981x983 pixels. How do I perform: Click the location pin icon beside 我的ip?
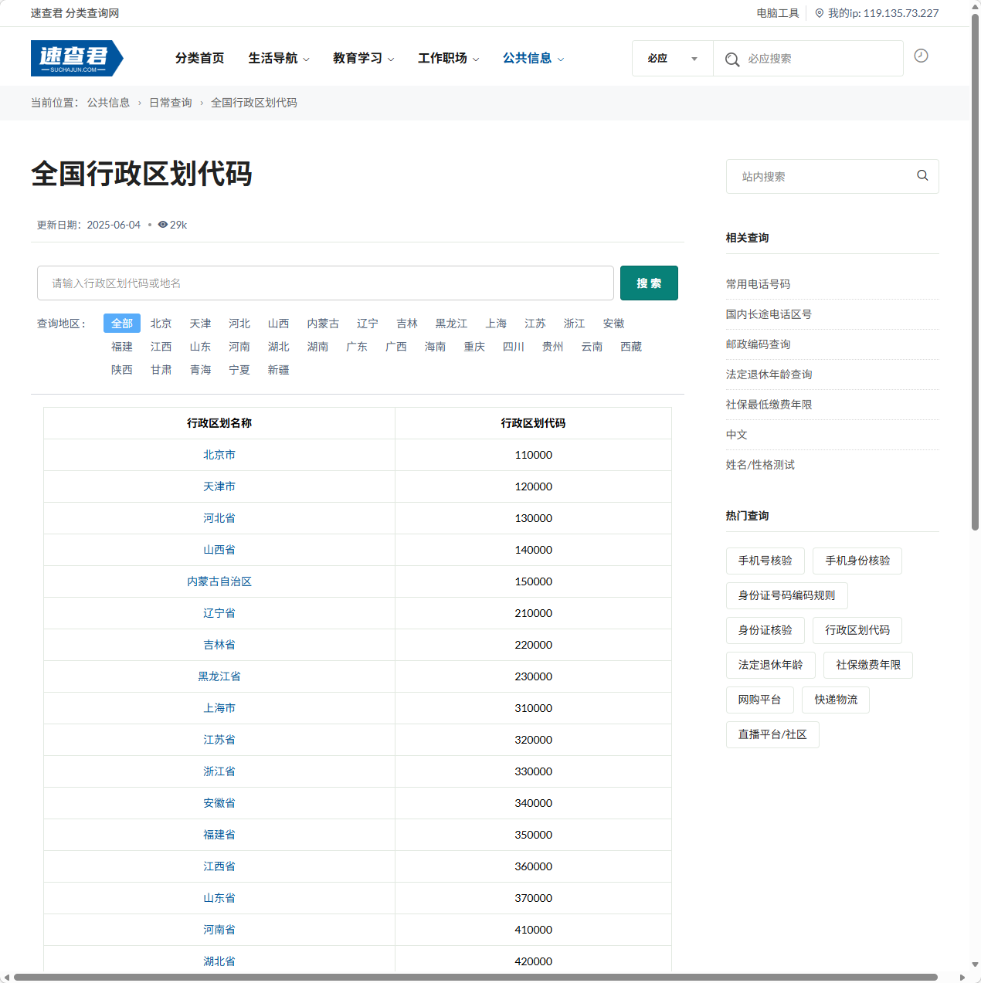click(x=819, y=12)
